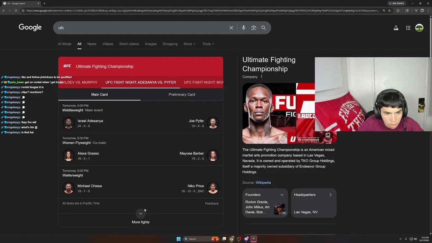
Task: Open Alexa Grasso's fighter entry
Action: [x=81, y=156]
